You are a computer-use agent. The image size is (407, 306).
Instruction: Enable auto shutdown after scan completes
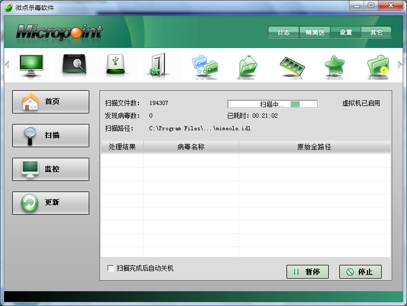coord(110,269)
